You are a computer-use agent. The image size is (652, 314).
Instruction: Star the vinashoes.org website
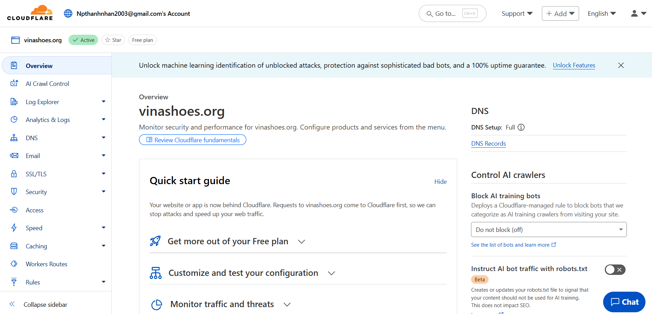[x=113, y=40]
